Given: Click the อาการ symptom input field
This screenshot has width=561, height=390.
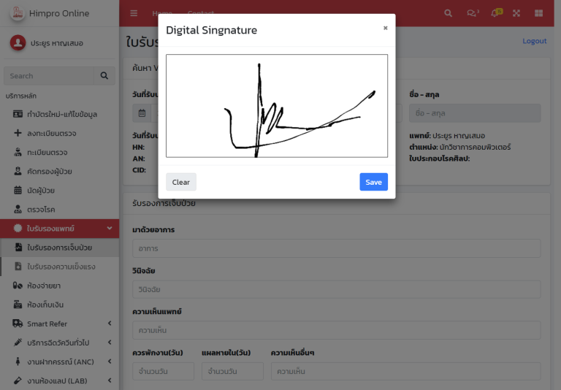Looking at the screenshot, I should pyautogui.click(x=336, y=248).
